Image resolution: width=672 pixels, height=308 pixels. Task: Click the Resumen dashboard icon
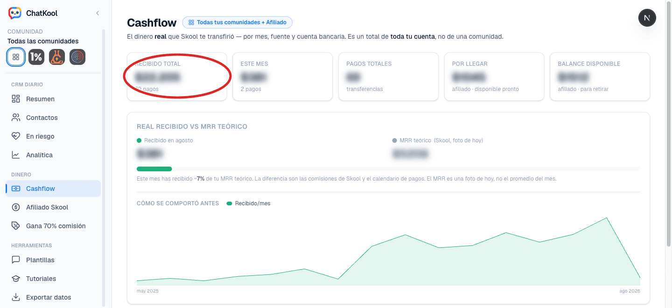click(16, 99)
